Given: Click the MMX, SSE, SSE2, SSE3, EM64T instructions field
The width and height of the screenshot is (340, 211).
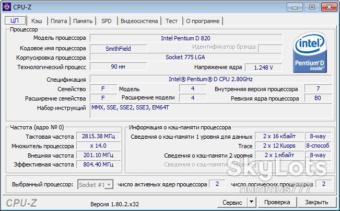Looking at the screenshot, I should point(210,110).
